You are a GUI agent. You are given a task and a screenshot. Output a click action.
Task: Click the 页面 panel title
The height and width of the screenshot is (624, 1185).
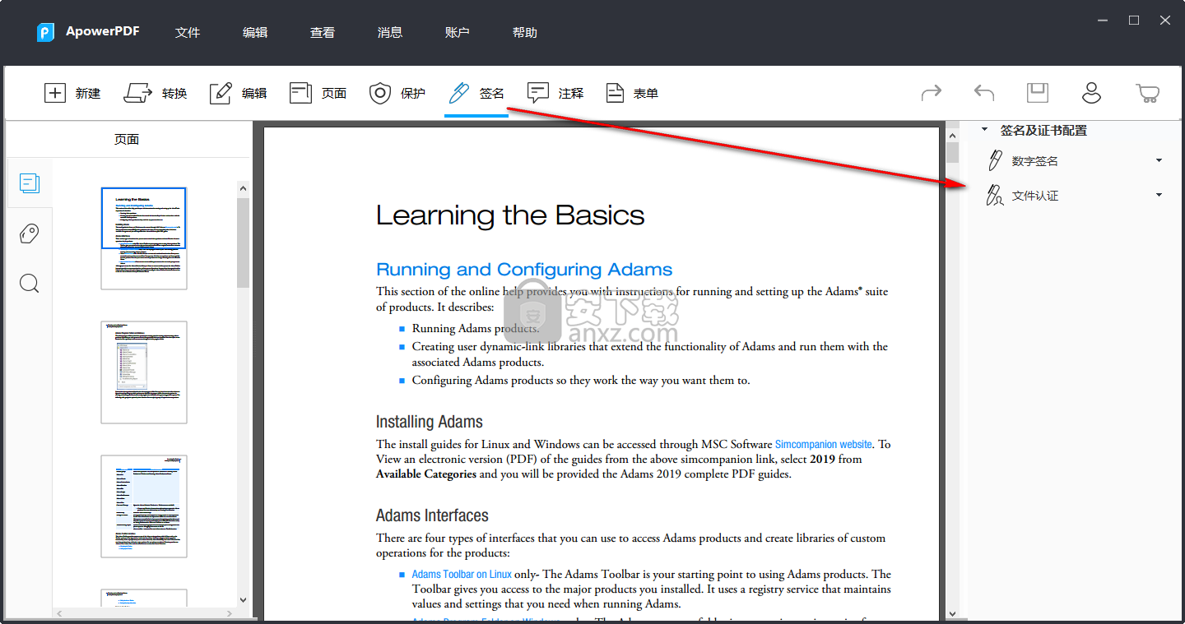(x=127, y=140)
